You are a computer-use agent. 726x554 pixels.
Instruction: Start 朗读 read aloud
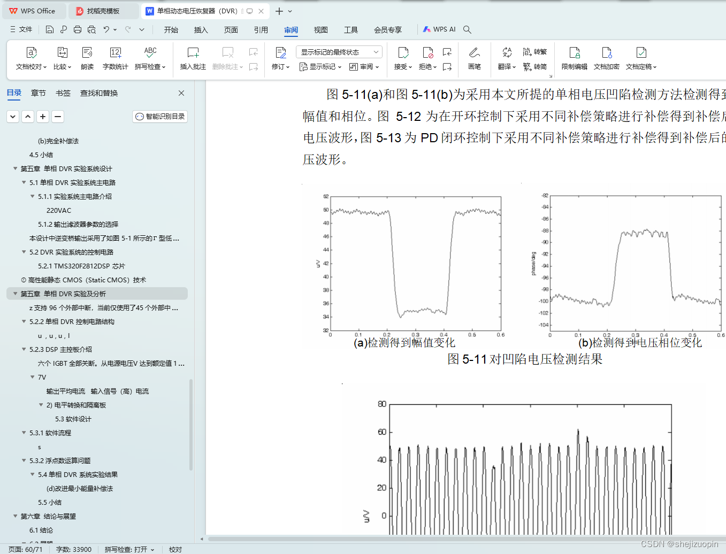tap(87, 59)
